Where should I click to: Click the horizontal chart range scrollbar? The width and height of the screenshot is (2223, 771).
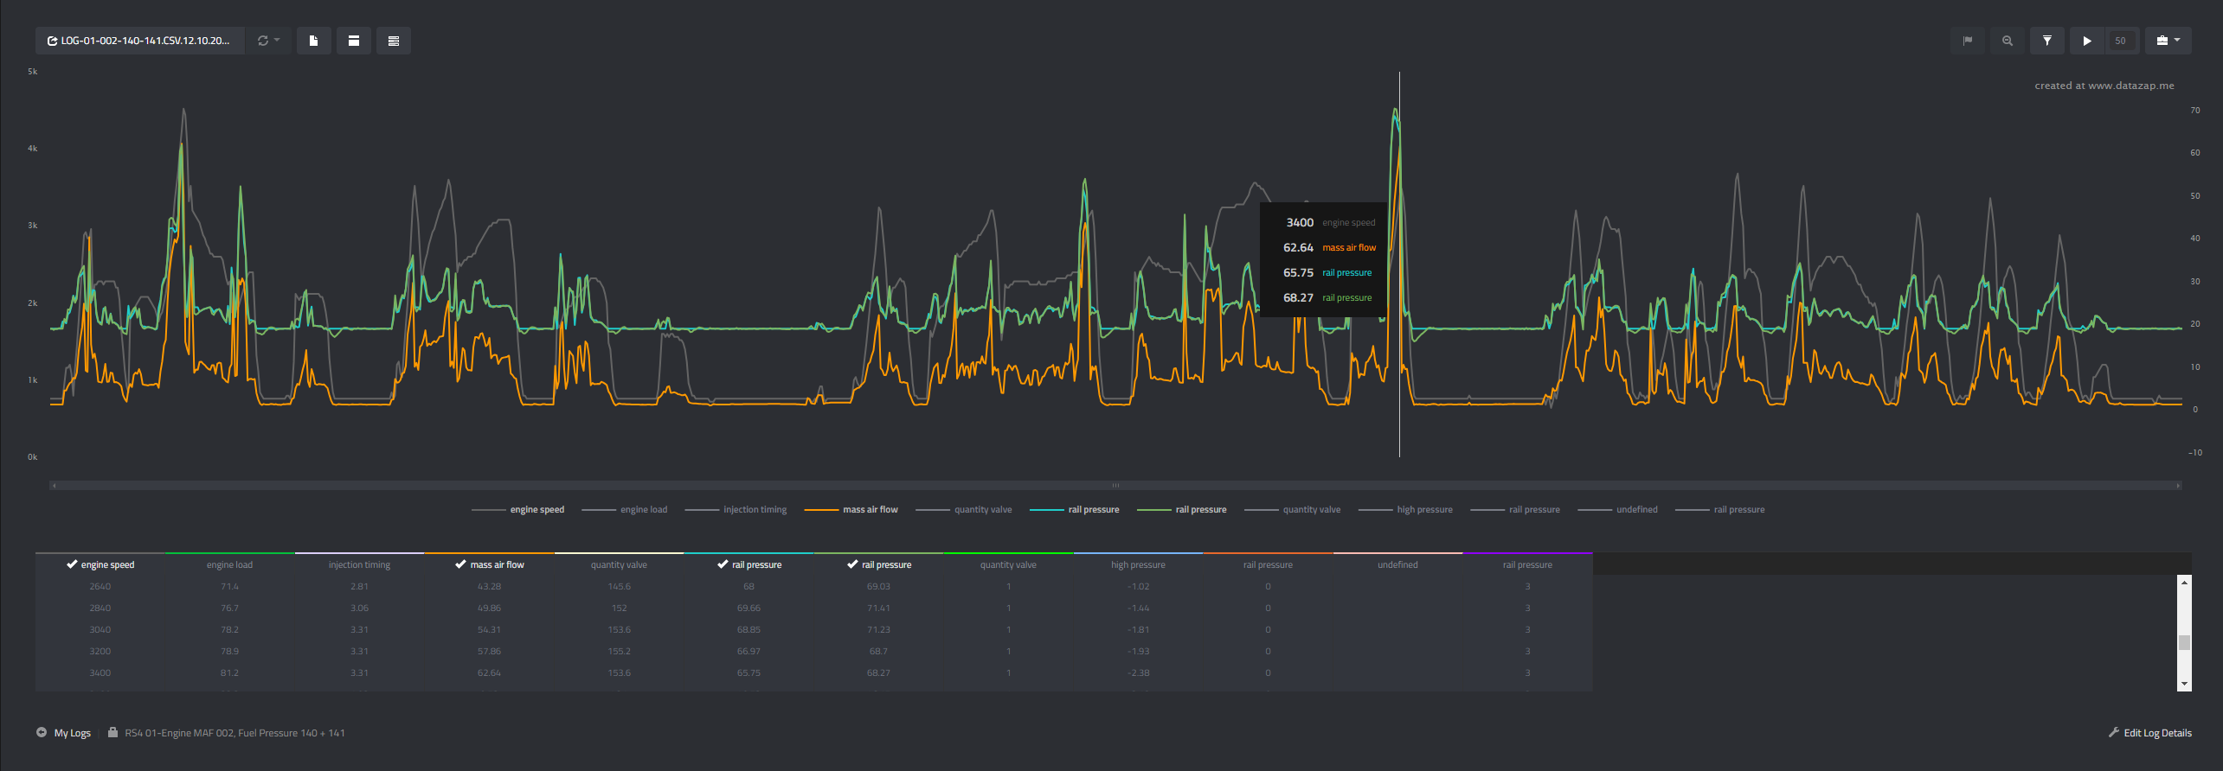(1115, 486)
